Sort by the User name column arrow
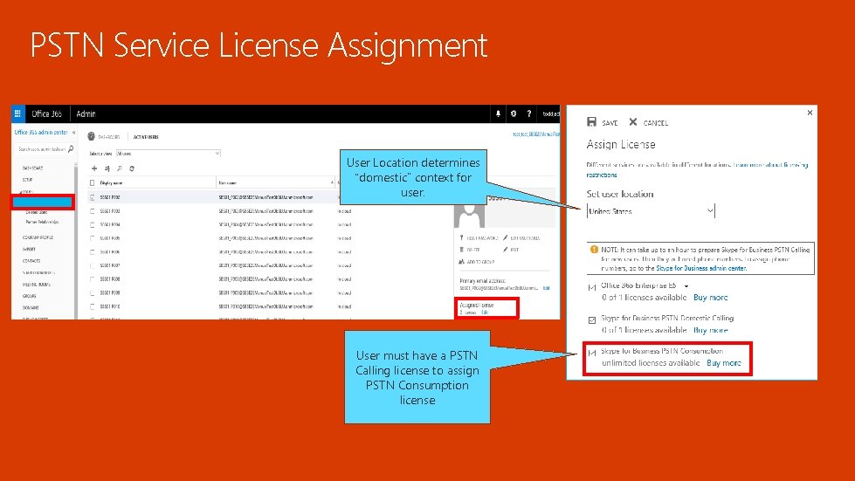 (332, 182)
